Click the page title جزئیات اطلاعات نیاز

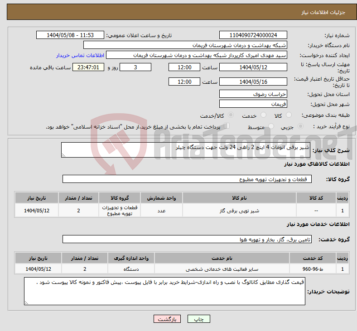tap(323, 12)
